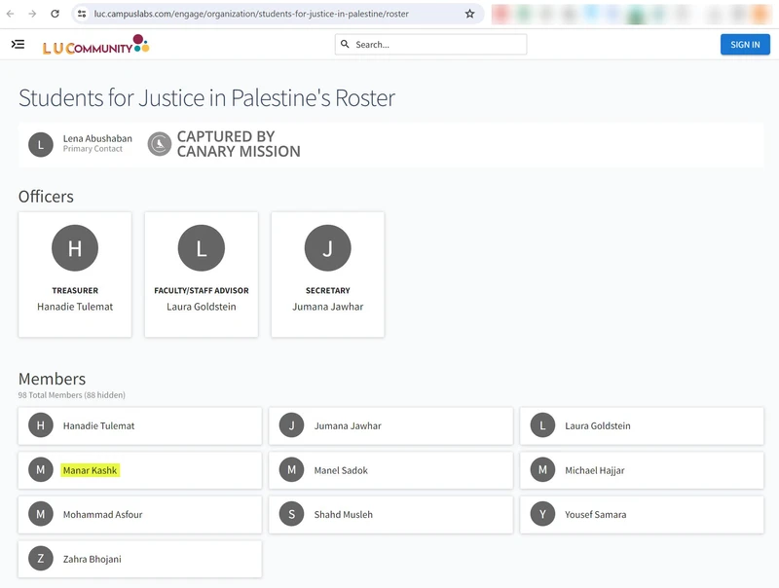Type in the Search input field
The image size is (779, 588).
coord(438,45)
